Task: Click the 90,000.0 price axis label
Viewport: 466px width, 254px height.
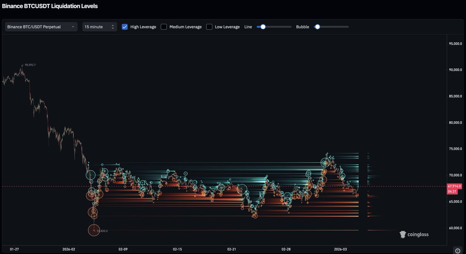Action: [x=456, y=70]
